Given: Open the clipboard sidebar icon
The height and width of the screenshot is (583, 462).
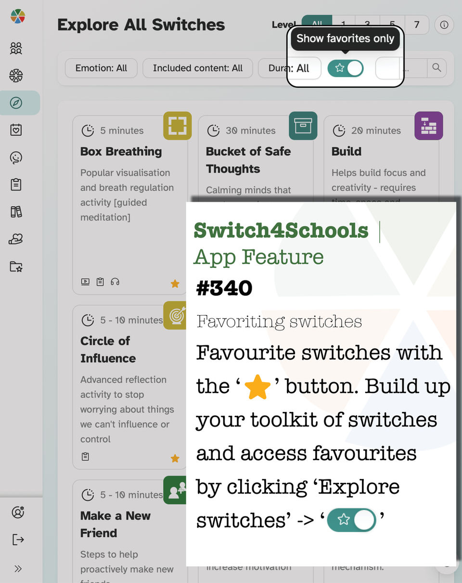Looking at the screenshot, I should [x=16, y=184].
